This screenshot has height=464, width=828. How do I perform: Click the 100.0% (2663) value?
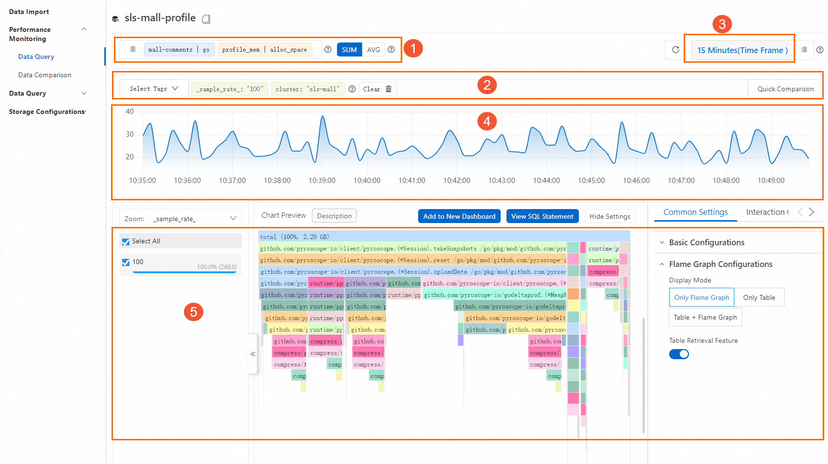pyautogui.click(x=216, y=267)
